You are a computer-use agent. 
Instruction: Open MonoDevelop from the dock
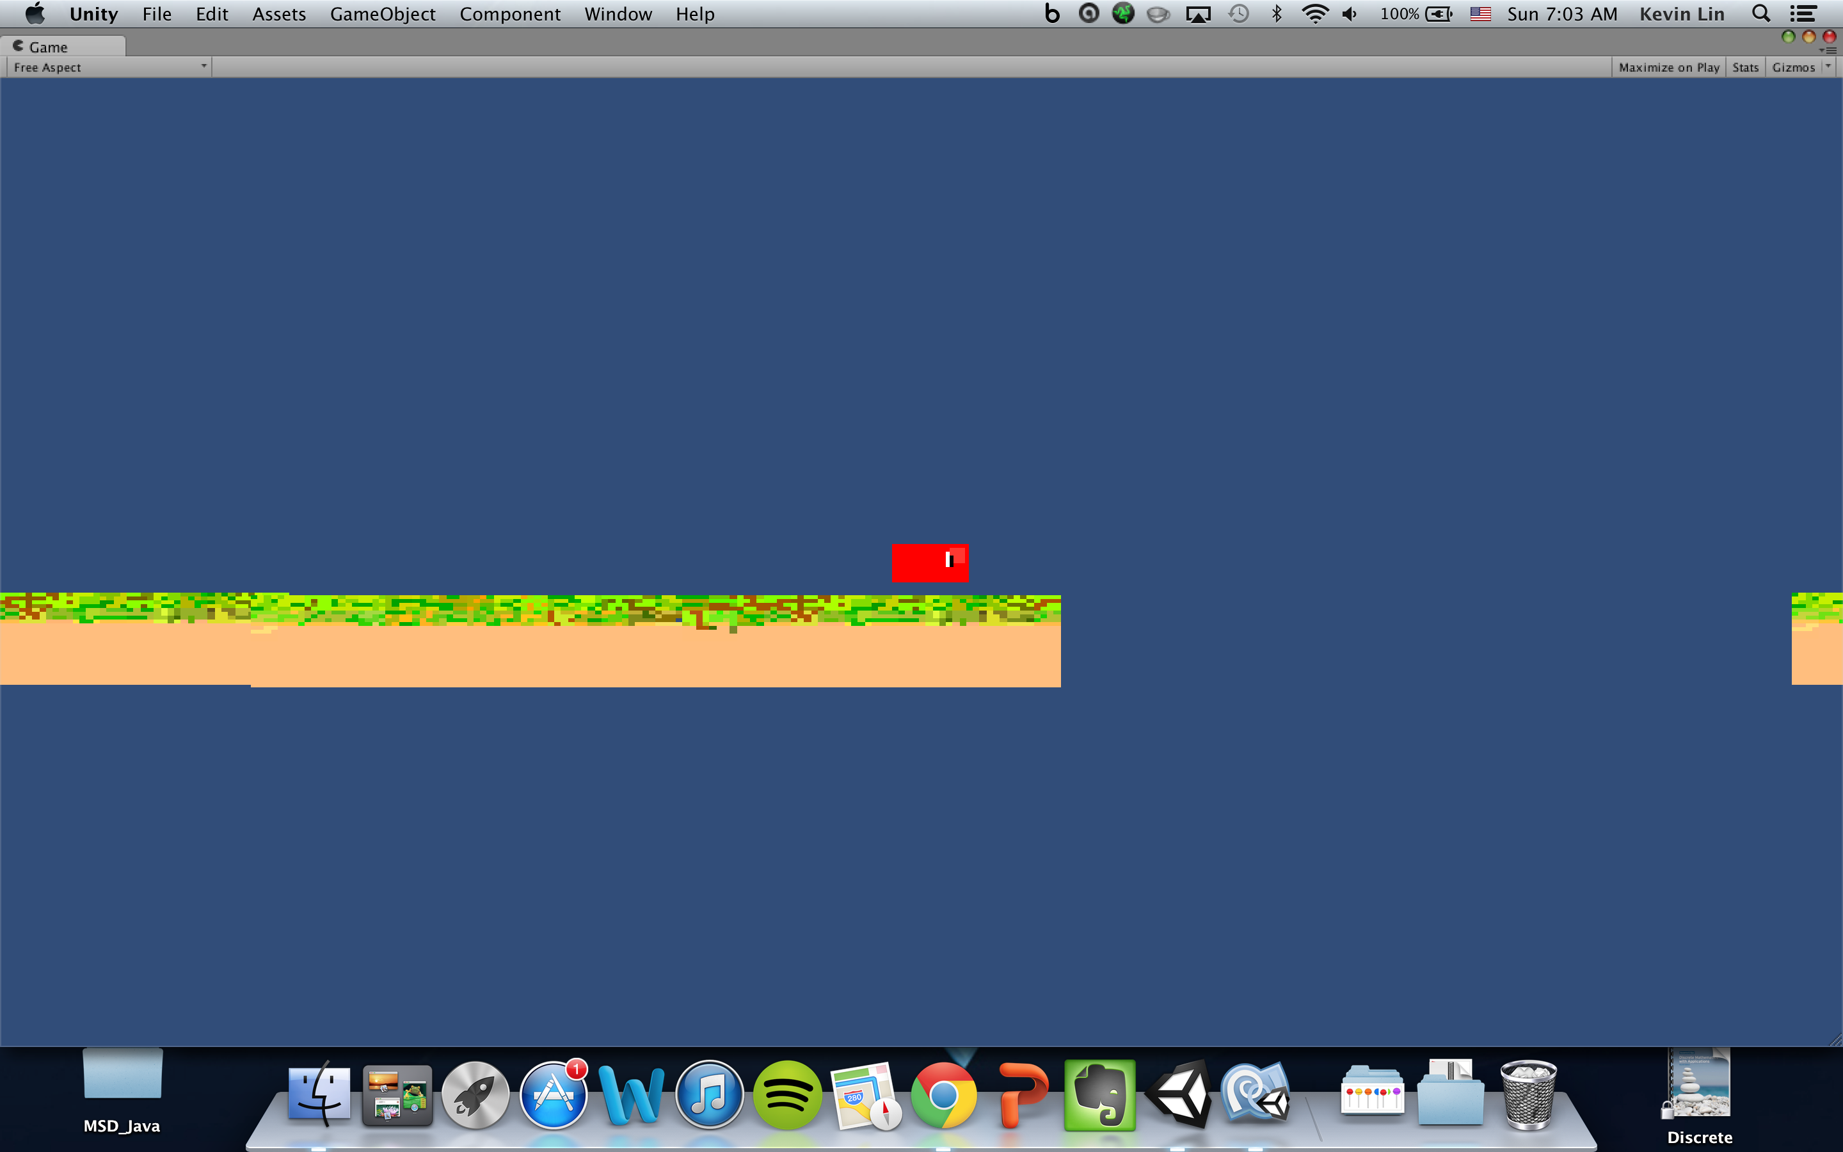(x=1256, y=1095)
